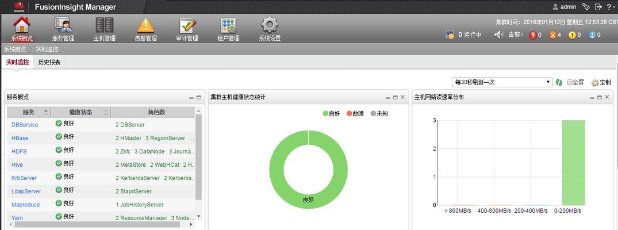Click the scrollbar down arrow in service table
The height and width of the screenshot is (230, 618).
click(198, 216)
